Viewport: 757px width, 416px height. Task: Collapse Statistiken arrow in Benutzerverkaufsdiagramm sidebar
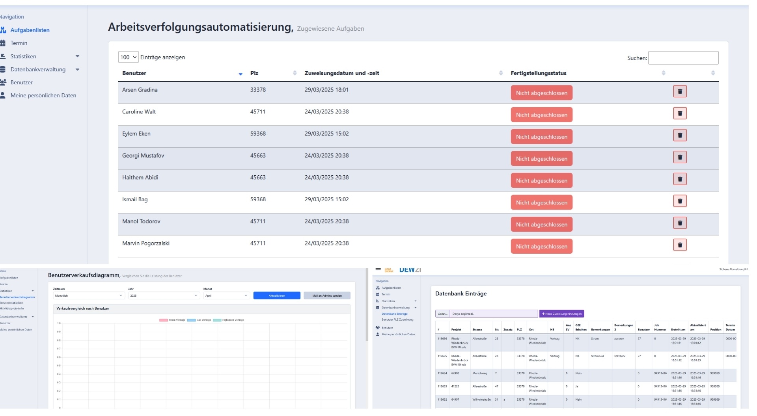(x=33, y=291)
